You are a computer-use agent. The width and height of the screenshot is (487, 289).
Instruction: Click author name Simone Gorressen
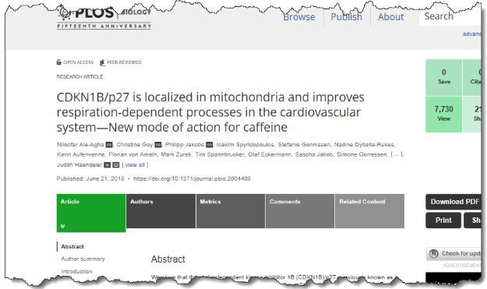coord(362,154)
